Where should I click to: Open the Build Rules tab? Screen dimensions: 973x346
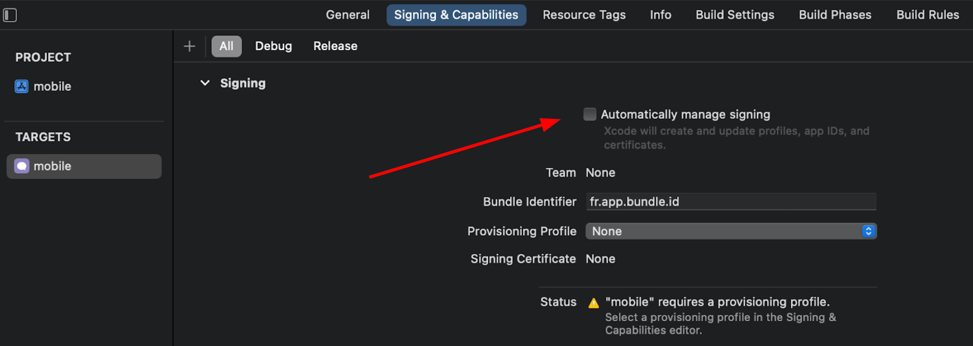927,15
